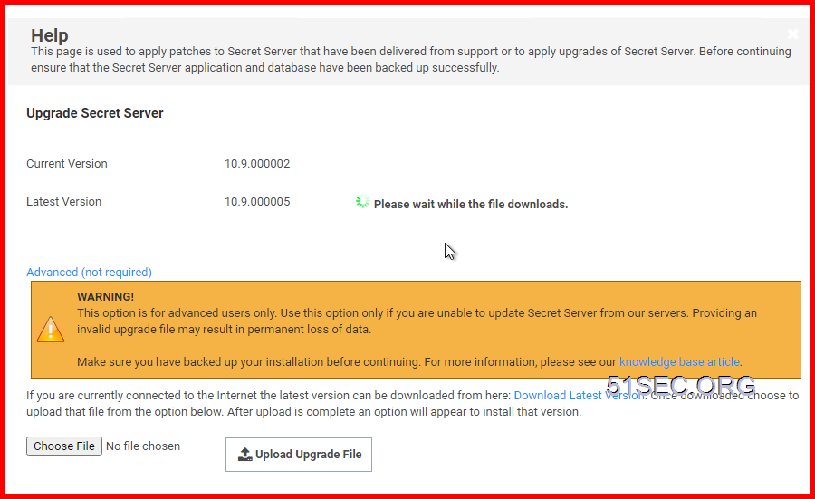Click the upload arrow icon on Upload button

point(244,455)
